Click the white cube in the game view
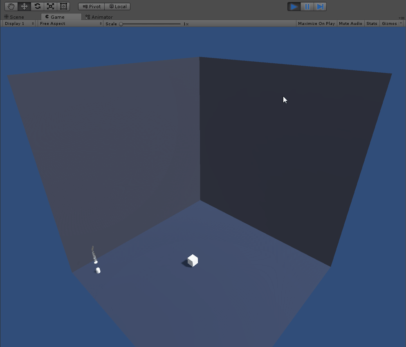The height and width of the screenshot is (347, 406). [x=193, y=260]
